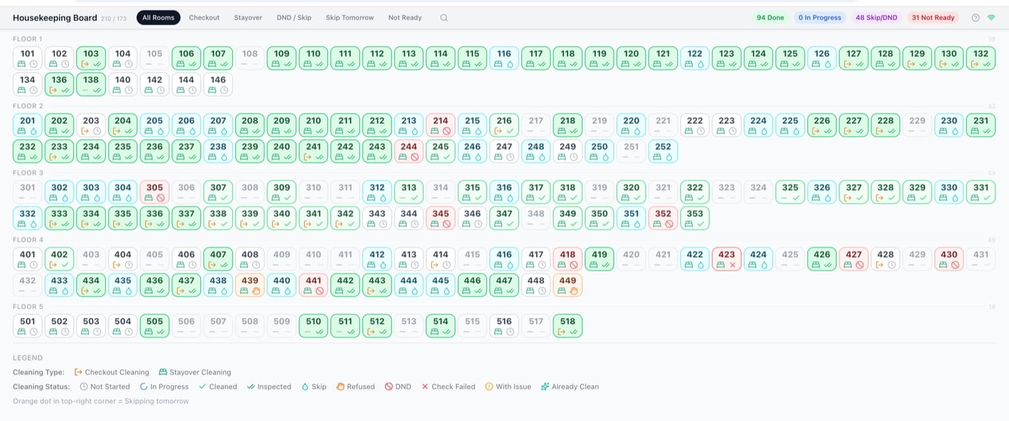Click the In Progress legend icon
The width and height of the screenshot is (1009, 421).
coord(144,386)
